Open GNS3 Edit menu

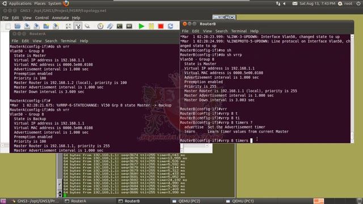(15, 18)
